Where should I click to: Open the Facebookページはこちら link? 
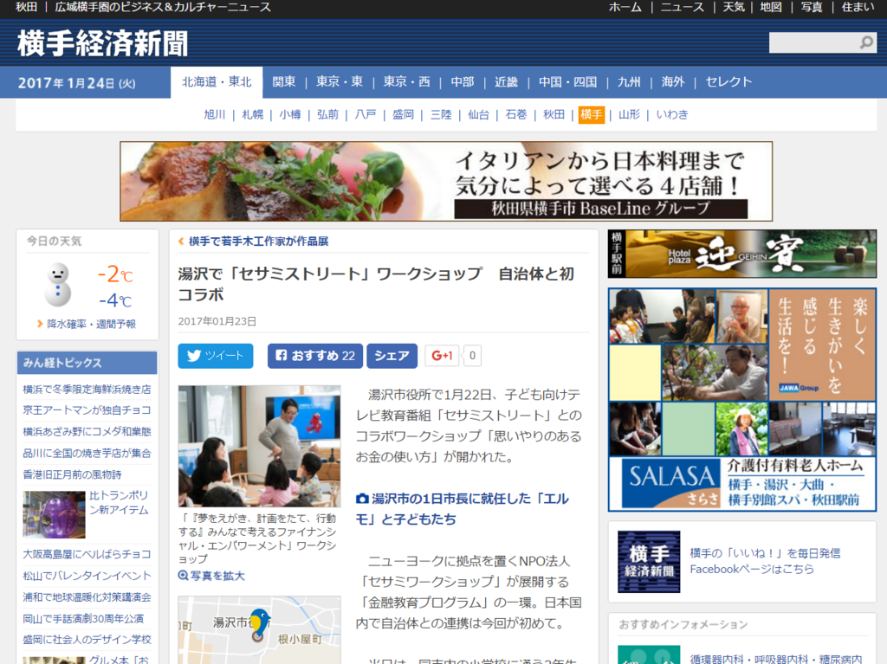point(752,569)
